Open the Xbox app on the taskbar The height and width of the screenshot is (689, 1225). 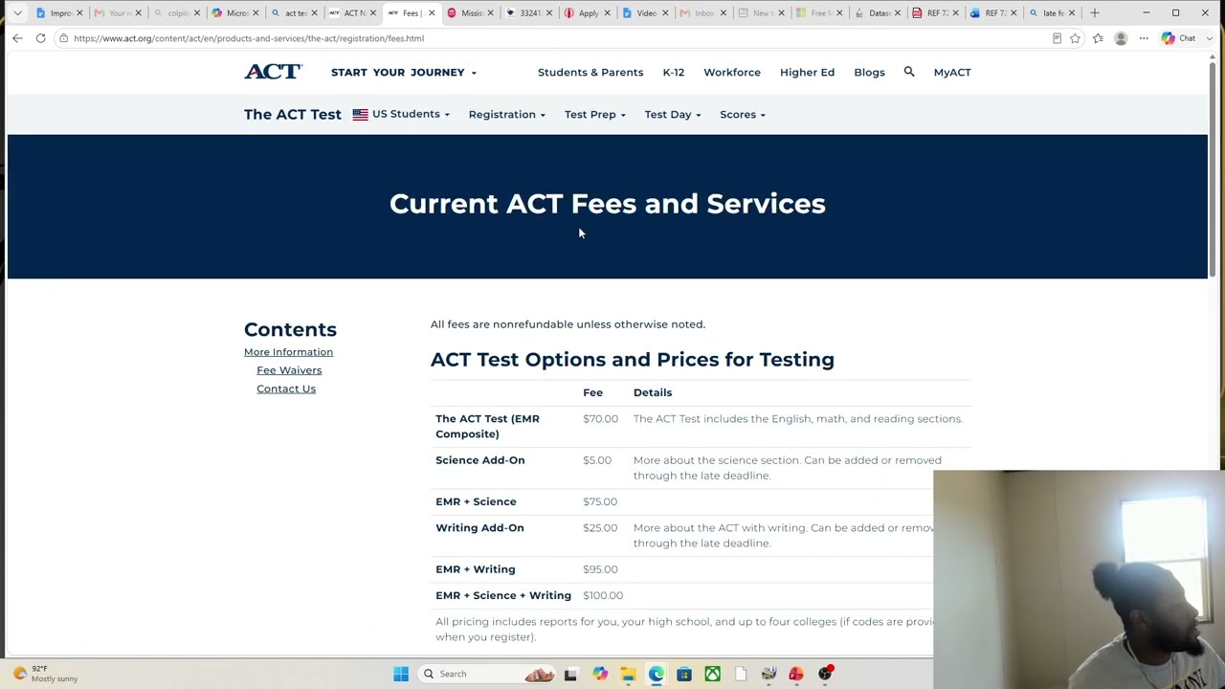[712, 674]
